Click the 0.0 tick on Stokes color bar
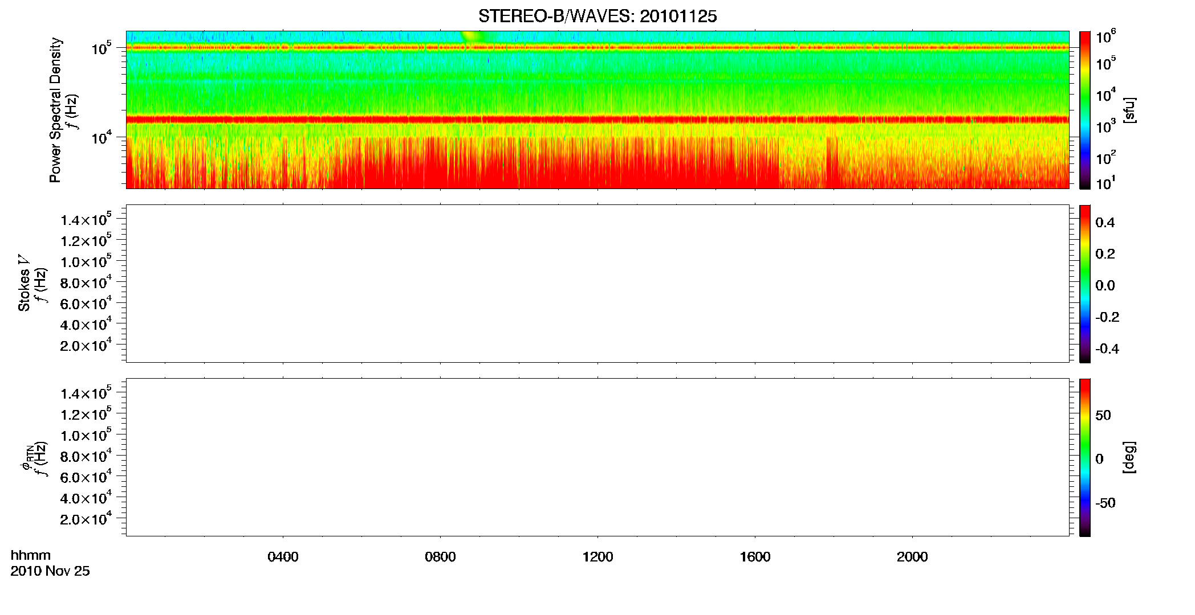The height and width of the screenshot is (615, 1195). point(1105,286)
